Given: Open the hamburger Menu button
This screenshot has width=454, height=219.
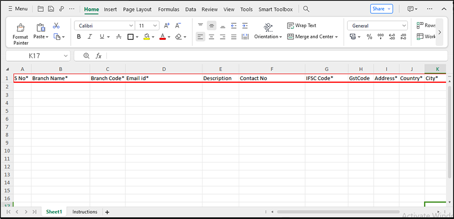Looking at the screenshot, I should pos(18,9).
